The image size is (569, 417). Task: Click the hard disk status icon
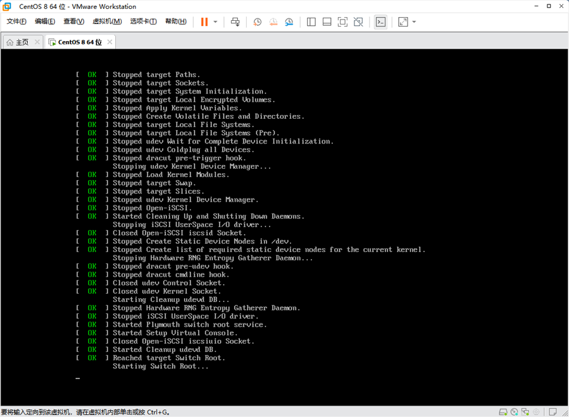[503, 412]
